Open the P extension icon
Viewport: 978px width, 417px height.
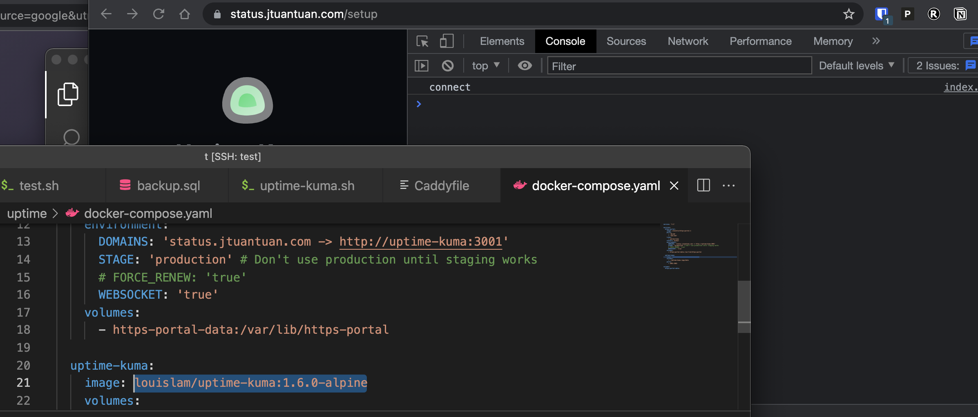pos(907,14)
